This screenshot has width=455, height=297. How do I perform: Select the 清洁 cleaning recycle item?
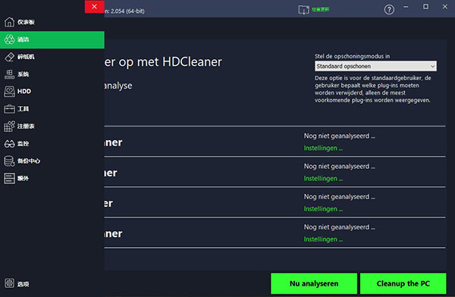(52, 39)
